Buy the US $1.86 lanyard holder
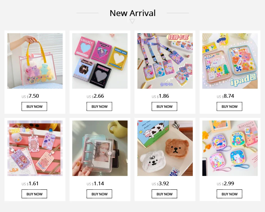The width and height of the screenshot is (265, 212). pos(164,106)
